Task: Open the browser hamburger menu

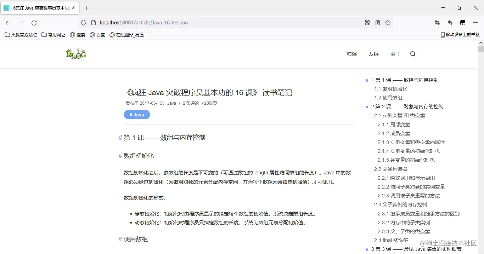Action: (x=475, y=22)
